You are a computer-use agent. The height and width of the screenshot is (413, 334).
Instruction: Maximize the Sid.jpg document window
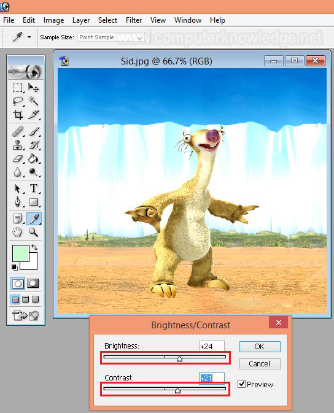point(294,61)
